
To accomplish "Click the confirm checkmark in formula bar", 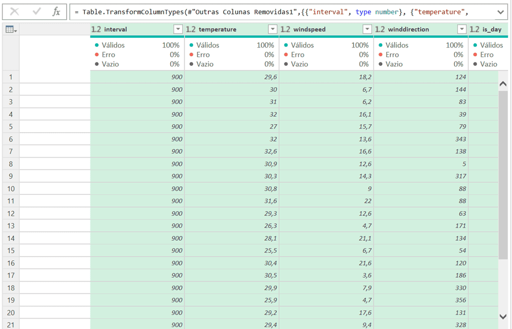I will tap(36, 12).
